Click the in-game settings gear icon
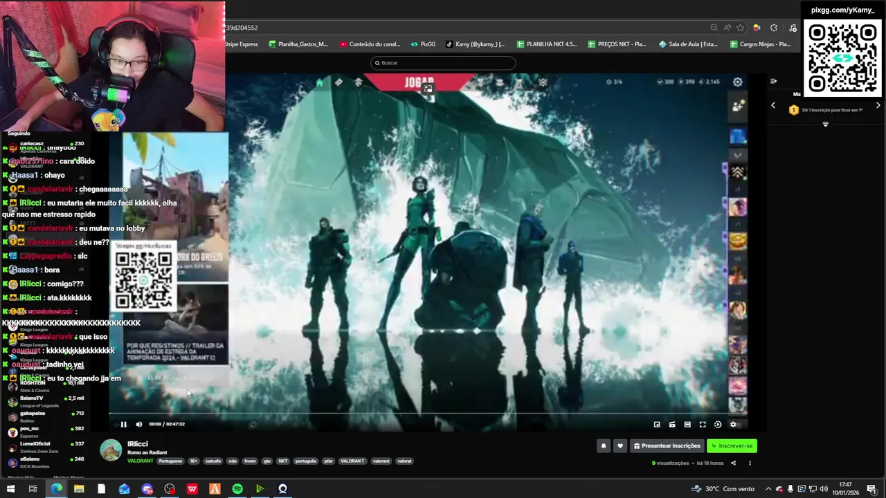This screenshot has width=886, height=498. 738,82
